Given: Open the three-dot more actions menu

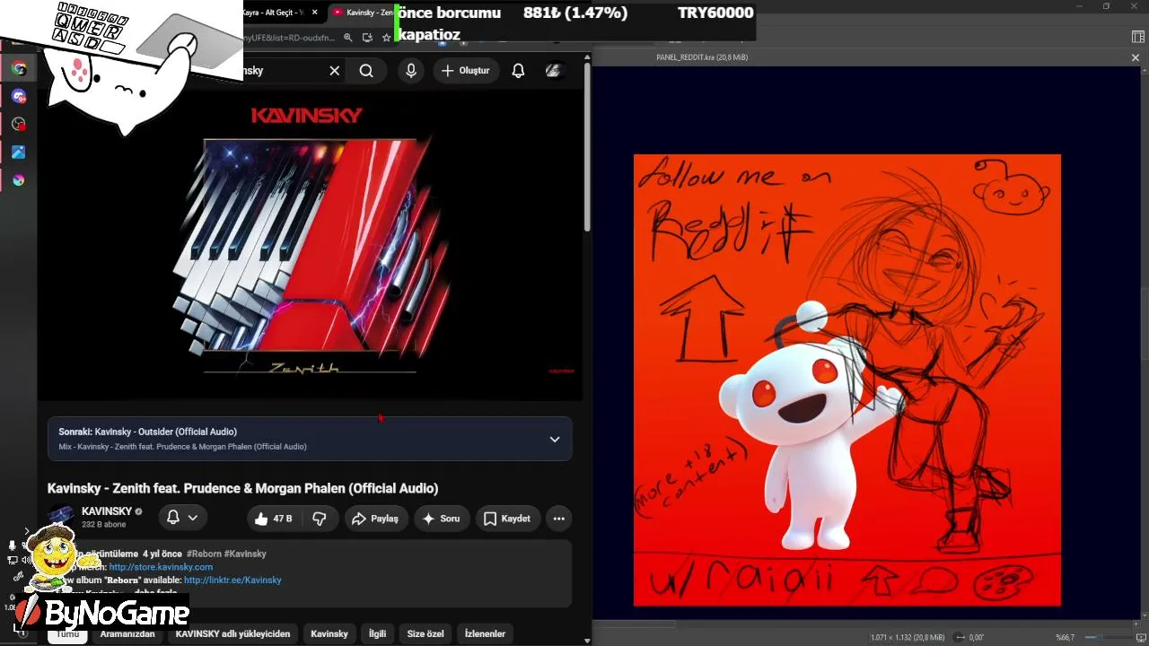Looking at the screenshot, I should pyautogui.click(x=559, y=519).
